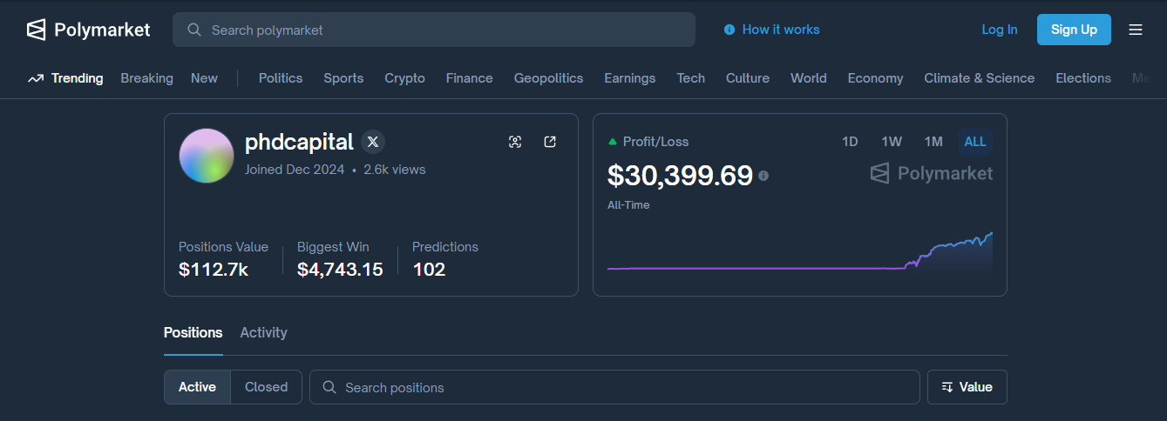Select the 1M time range

click(933, 142)
